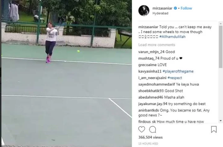Click the comments scrollbar thumb
Image resolution: width=223 pixels, height=147 pixels.
coord(221,47)
